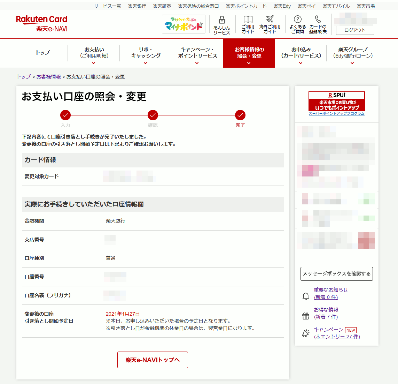Click the よくあるご質問 question mark icon
398x384 pixels.
[297, 20]
